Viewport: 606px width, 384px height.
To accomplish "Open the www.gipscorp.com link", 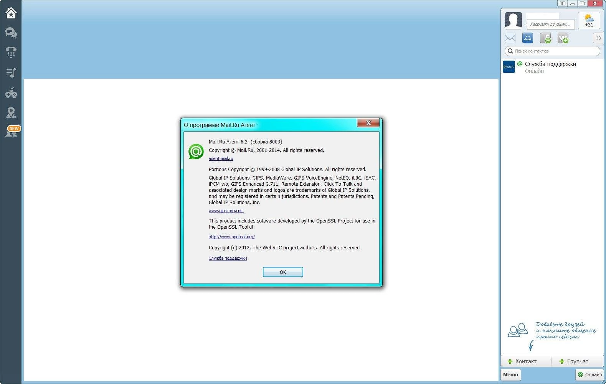I will tap(226, 211).
